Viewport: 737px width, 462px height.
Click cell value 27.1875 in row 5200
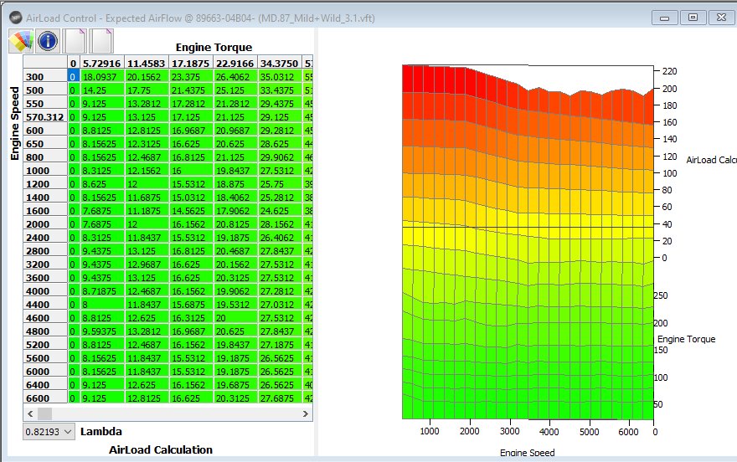(279, 345)
